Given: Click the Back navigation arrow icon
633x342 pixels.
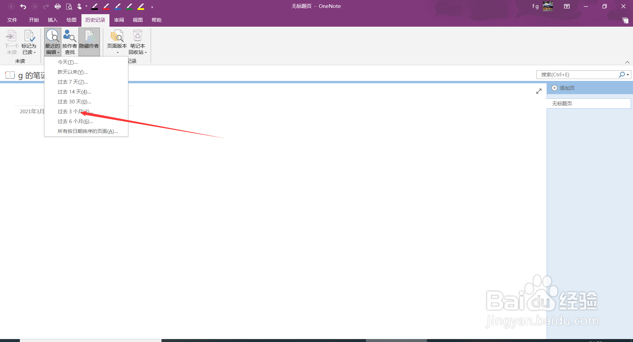Looking at the screenshot, I should pyautogui.click(x=12, y=6).
